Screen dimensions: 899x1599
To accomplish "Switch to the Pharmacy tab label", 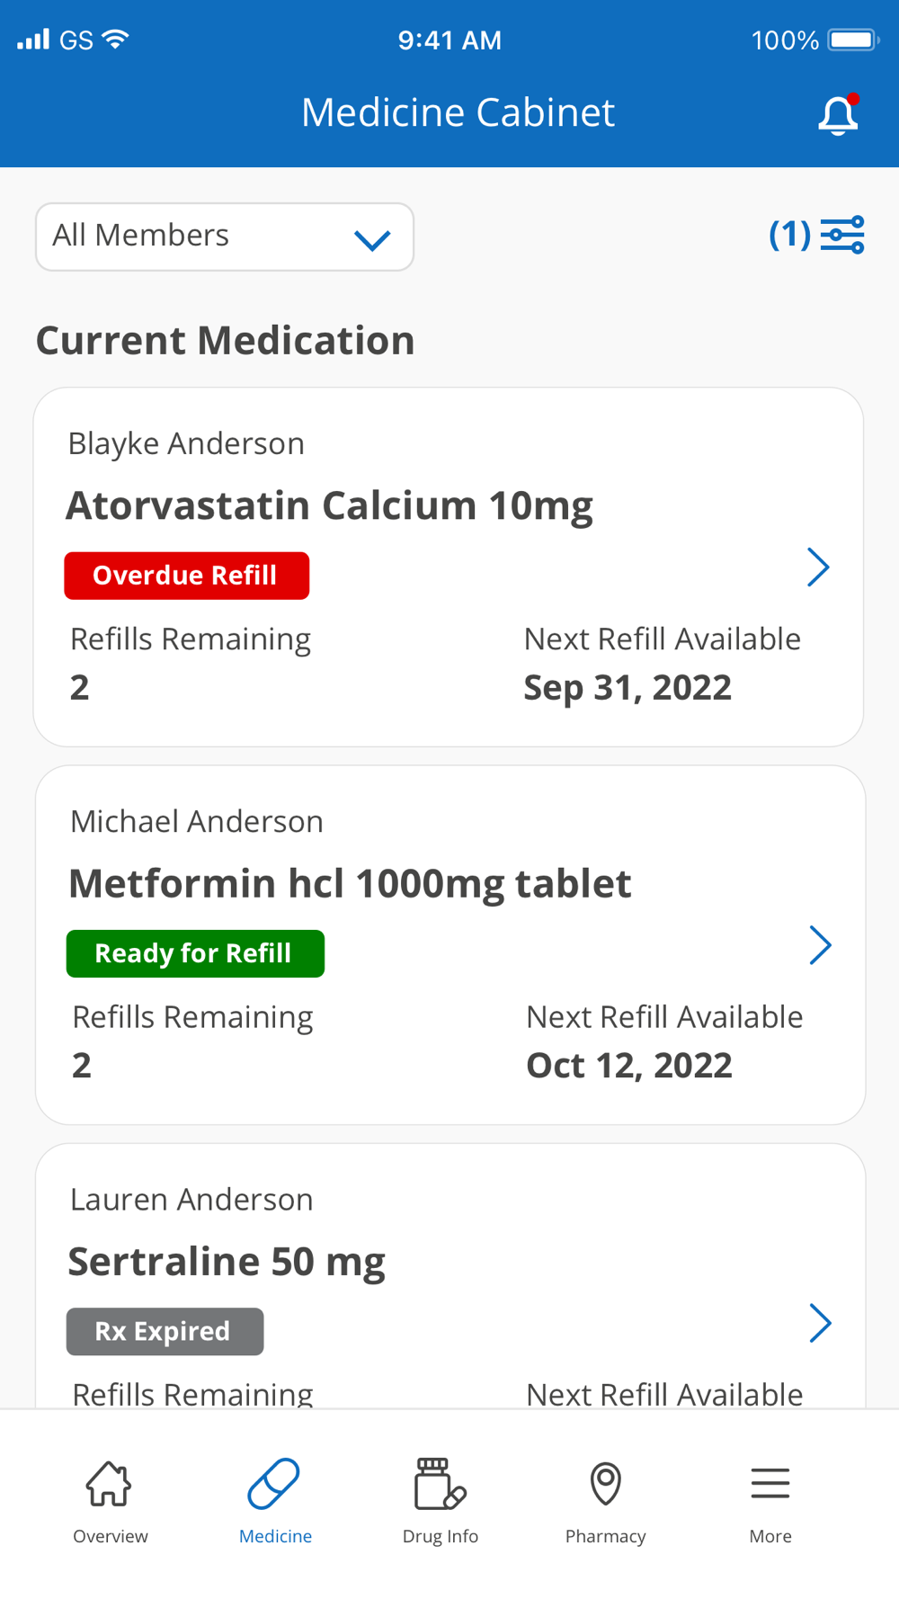I will pos(605,1536).
